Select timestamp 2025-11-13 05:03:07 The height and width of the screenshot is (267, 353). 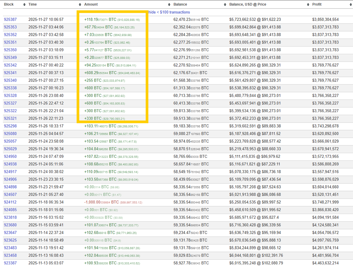pos(46,263)
